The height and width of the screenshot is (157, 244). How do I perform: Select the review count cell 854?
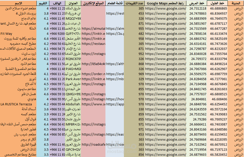pos(134,155)
